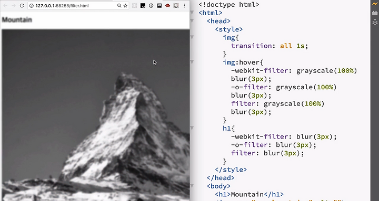Image resolution: width=379 pixels, height=201 pixels.
Task: Fold the img{ rule
Action: 192,37
